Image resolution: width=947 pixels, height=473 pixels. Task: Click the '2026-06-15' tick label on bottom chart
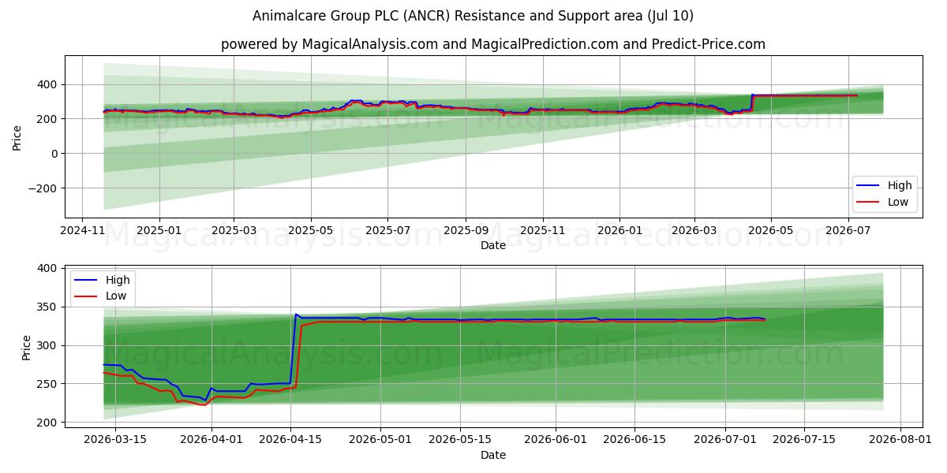636,441
